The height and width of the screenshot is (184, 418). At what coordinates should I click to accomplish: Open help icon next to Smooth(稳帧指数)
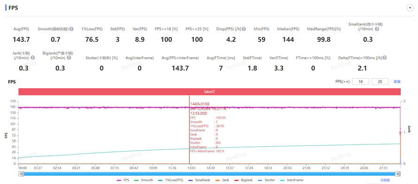pos(71,29)
